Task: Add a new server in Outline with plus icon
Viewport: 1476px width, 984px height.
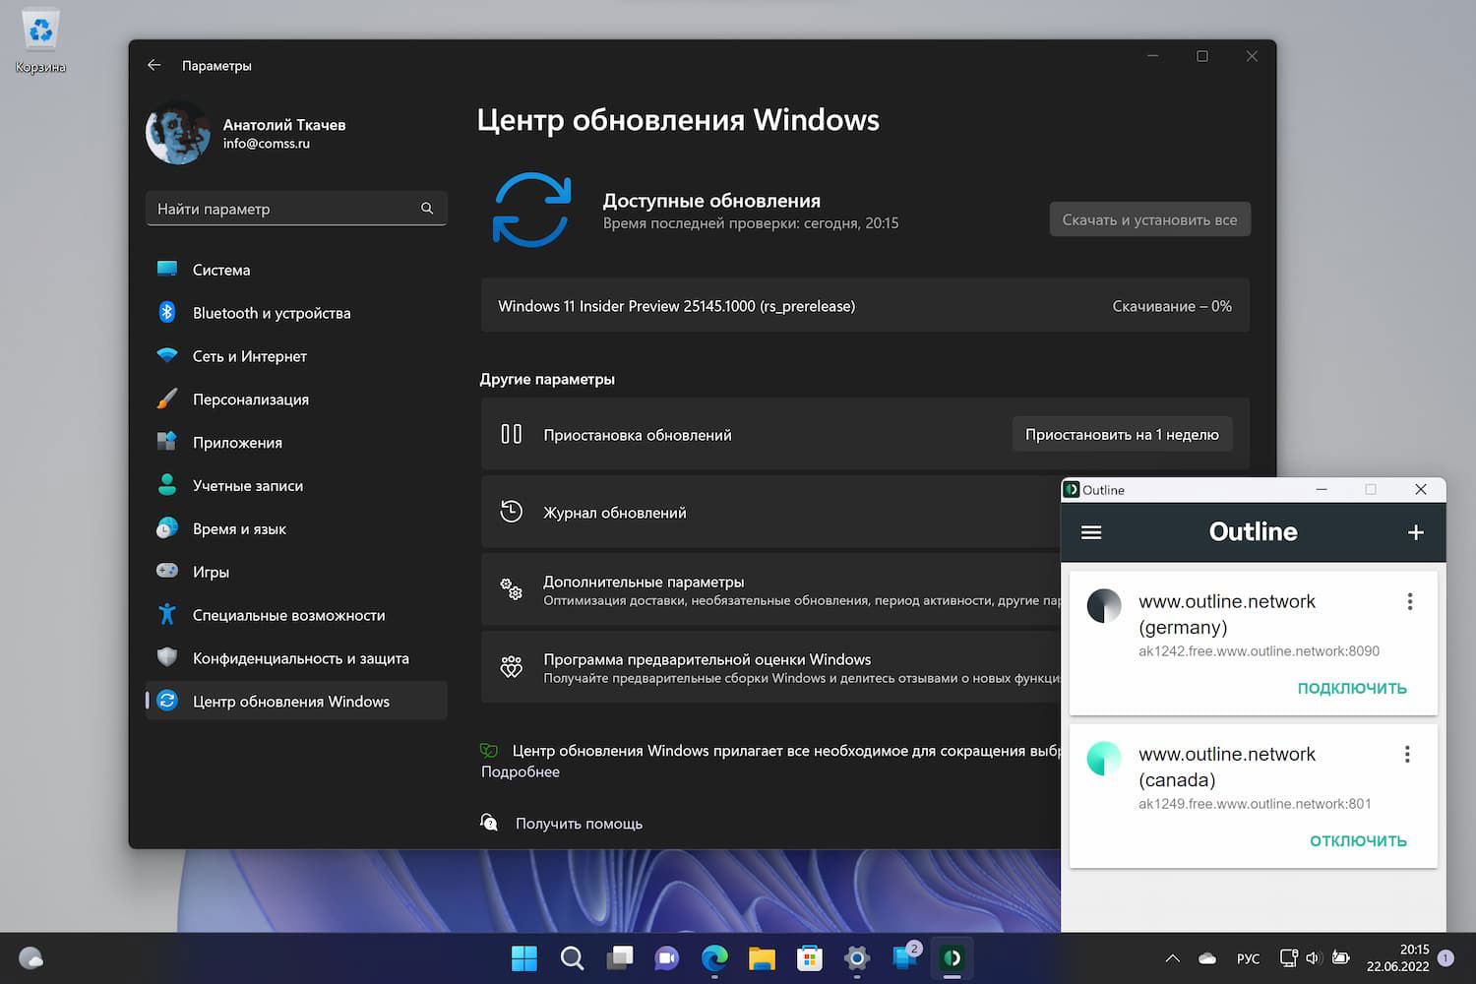Action: (1415, 531)
